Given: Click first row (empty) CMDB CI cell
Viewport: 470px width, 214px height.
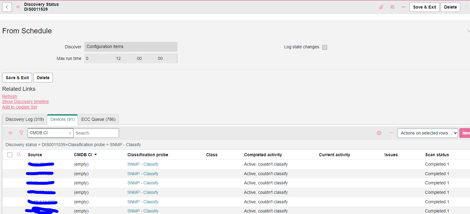Looking at the screenshot, I should click(81, 164).
